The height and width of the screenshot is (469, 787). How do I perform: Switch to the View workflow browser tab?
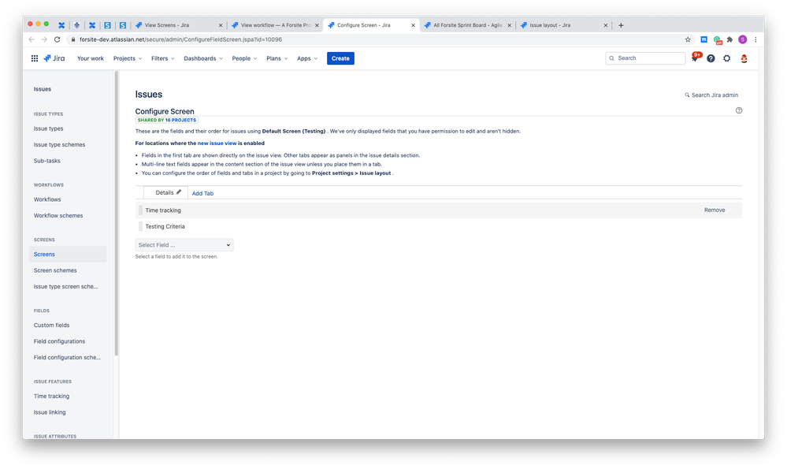(275, 25)
